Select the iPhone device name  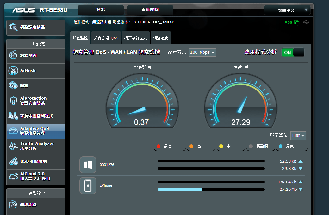click(106, 185)
